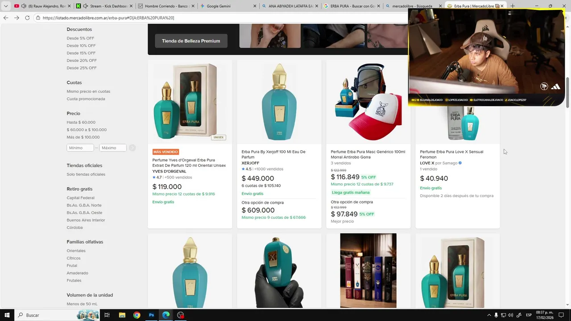Open the Windows Start menu
571x321 pixels.
pyautogui.click(x=7, y=315)
